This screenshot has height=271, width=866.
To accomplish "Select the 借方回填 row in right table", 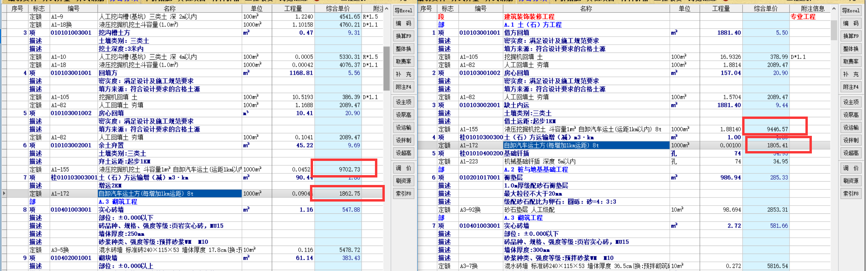I will point(624,33).
